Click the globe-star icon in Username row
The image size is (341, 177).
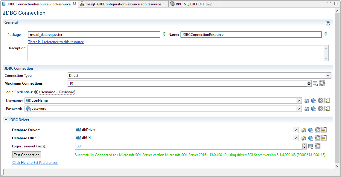tap(307, 101)
